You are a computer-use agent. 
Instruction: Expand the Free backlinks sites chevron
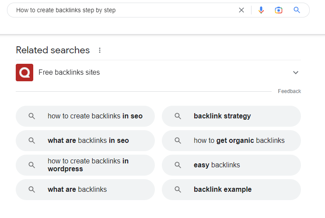click(296, 73)
